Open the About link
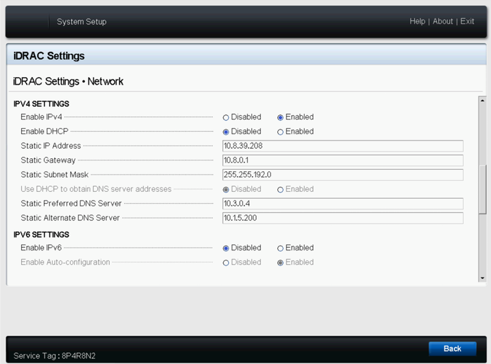The width and height of the screenshot is (491, 364). coord(443,21)
